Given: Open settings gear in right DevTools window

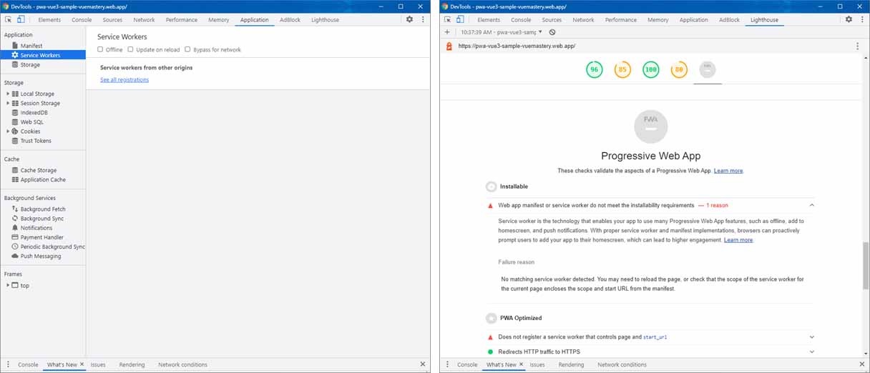Looking at the screenshot, I should coord(849,19).
